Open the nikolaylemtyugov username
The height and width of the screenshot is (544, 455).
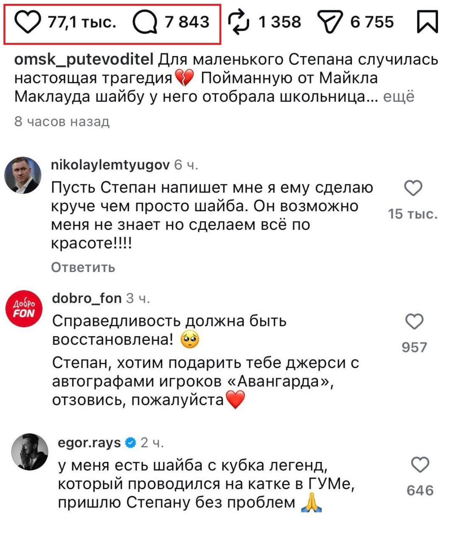coord(110,164)
